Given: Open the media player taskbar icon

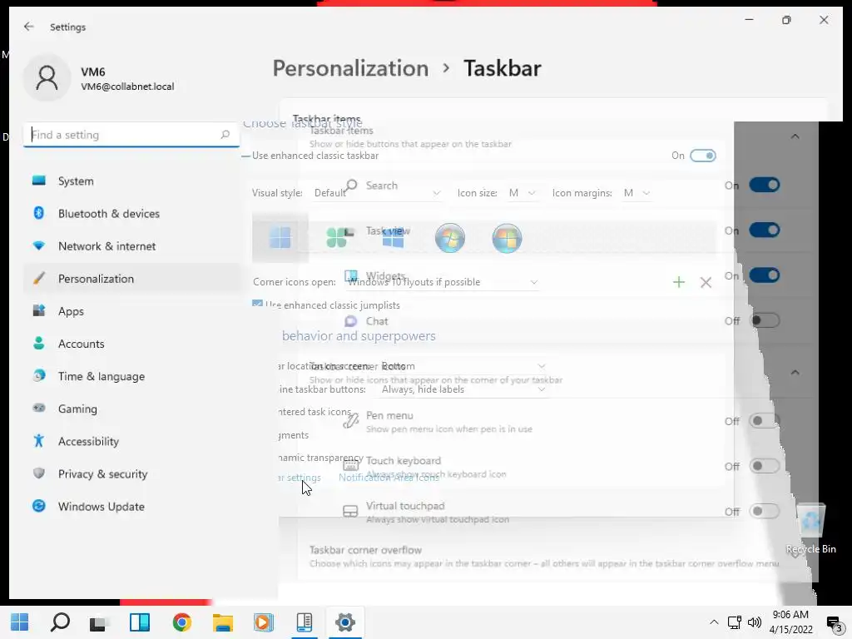Looking at the screenshot, I should (x=264, y=622).
